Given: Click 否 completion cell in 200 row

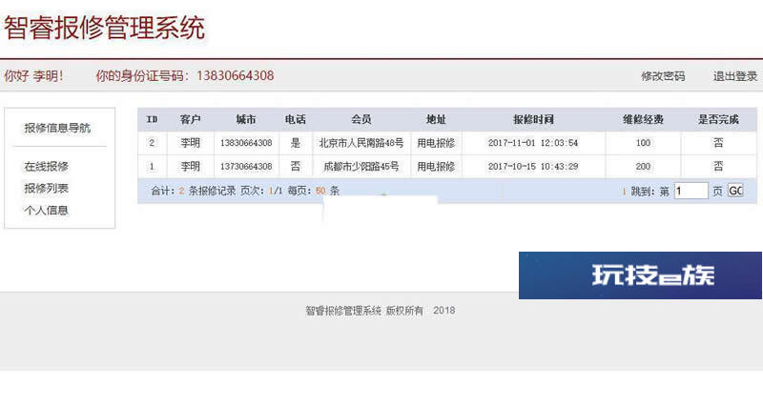Looking at the screenshot, I should coord(718,166).
